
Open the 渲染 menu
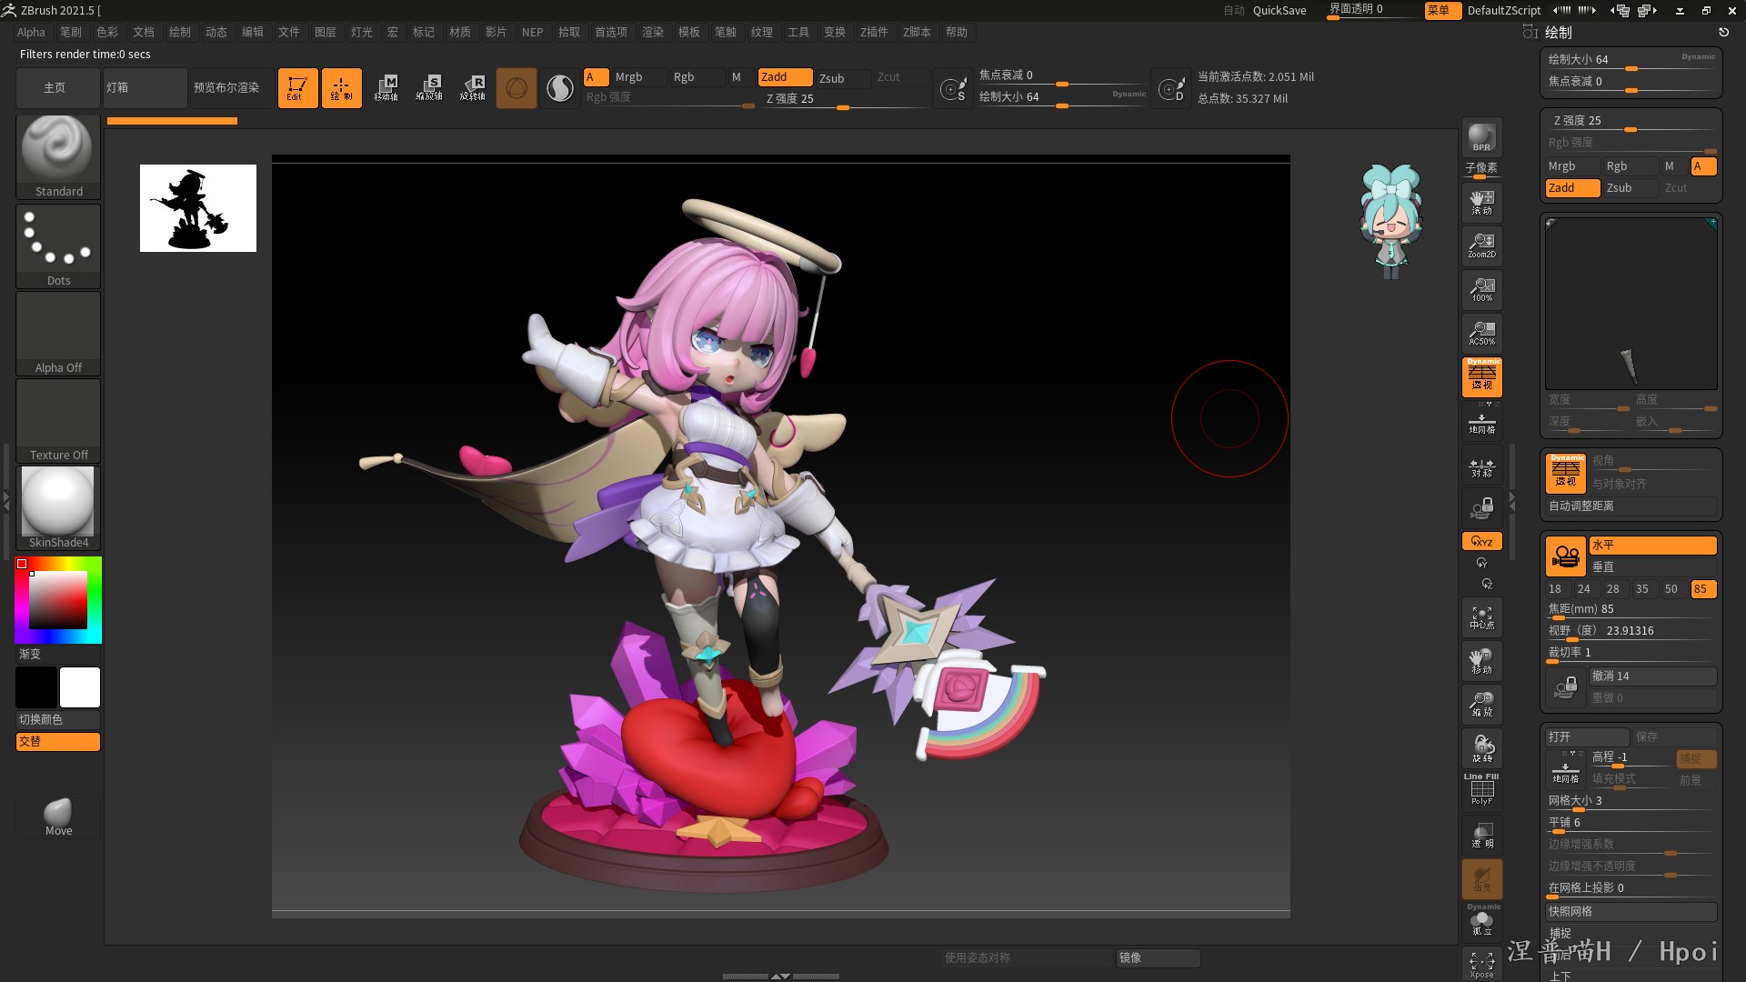pyautogui.click(x=652, y=32)
